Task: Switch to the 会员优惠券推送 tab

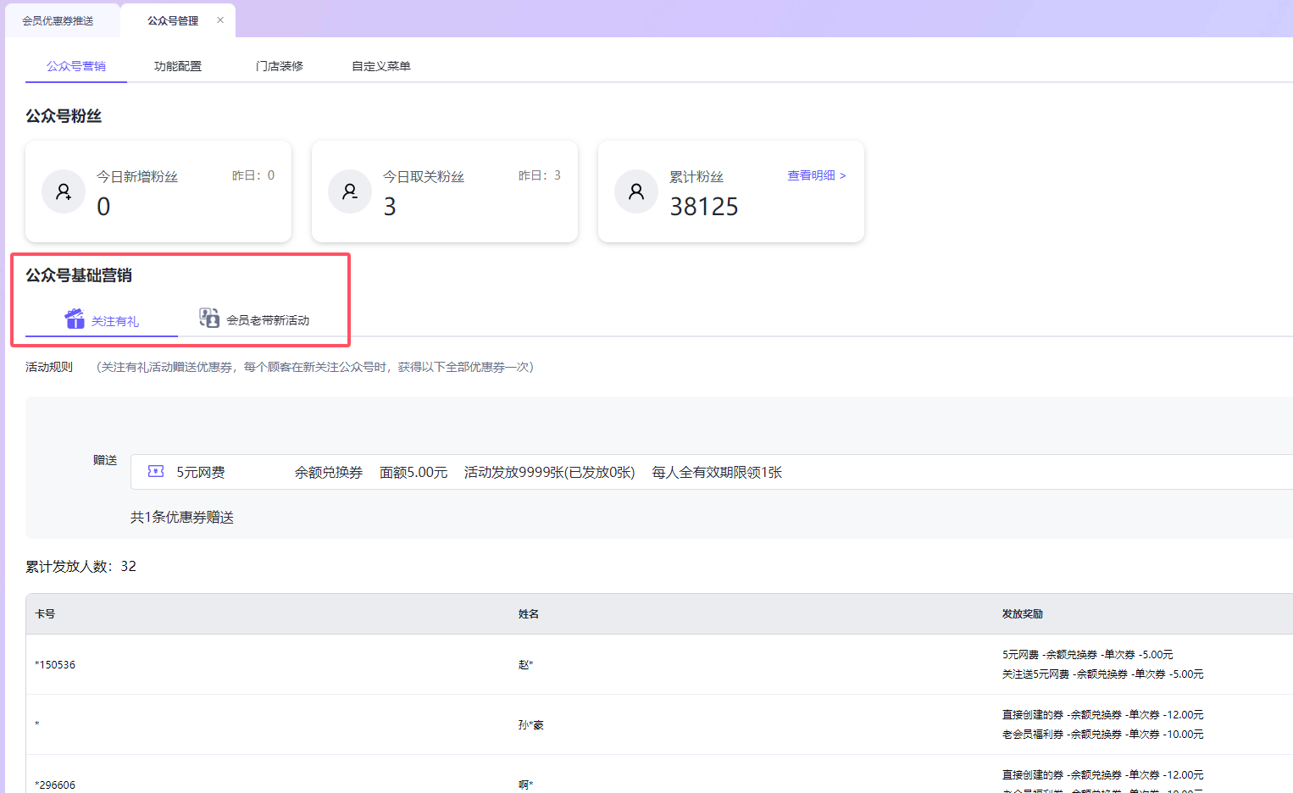Action: [x=58, y=20]
